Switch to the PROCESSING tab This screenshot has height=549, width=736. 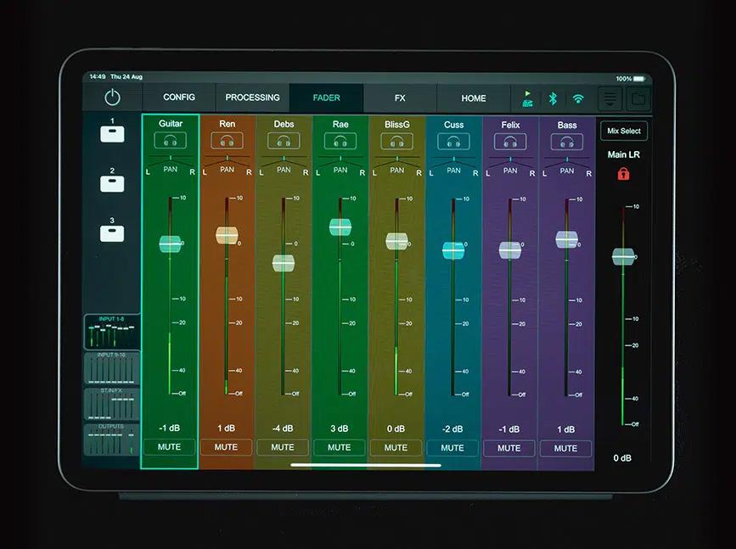251,97
